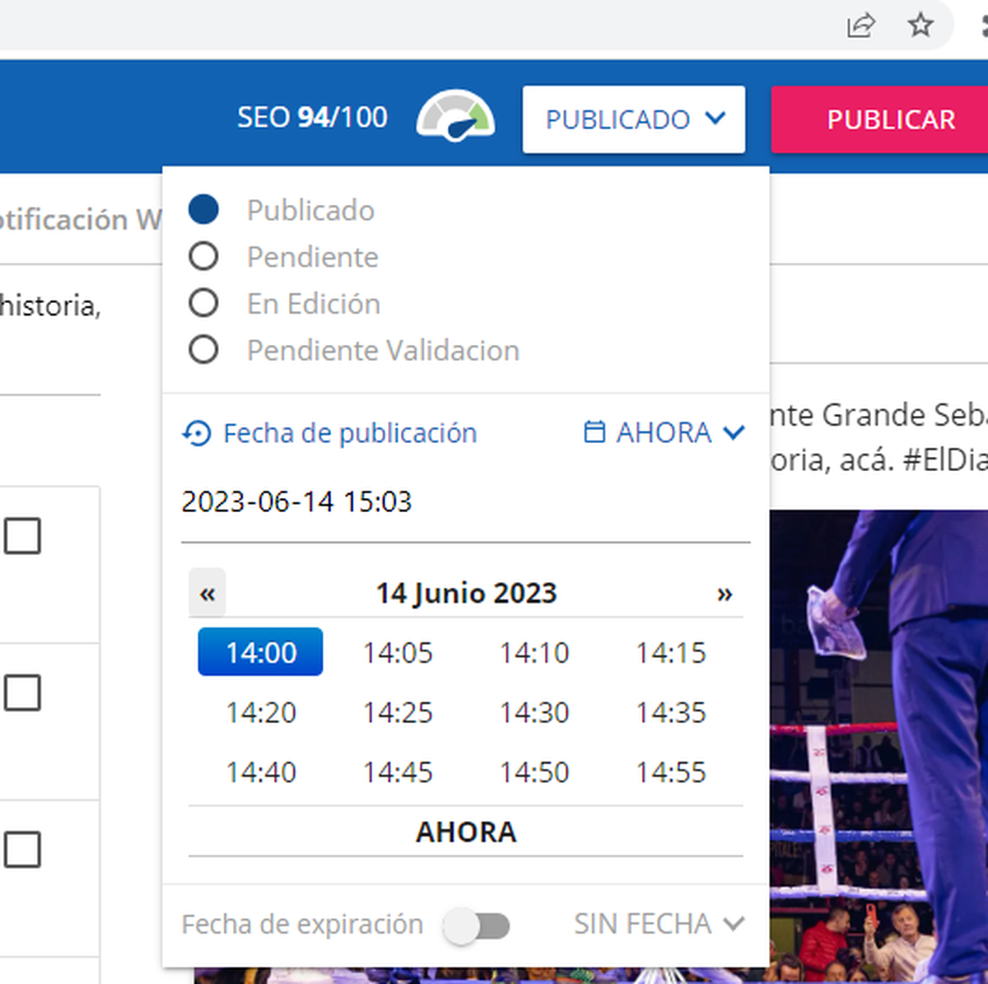Select the Pendiente radio option

tap(203, 257)
